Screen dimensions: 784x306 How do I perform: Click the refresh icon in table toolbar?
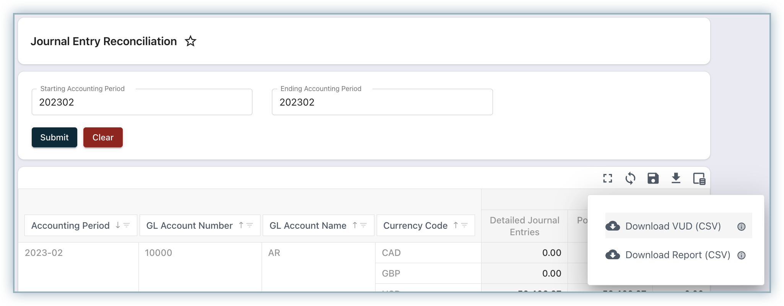(x=630, y=178)
